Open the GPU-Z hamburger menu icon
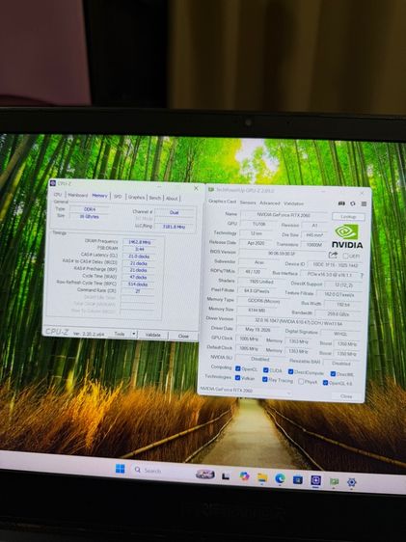The width and height of the screenshot is (406, 542). pyautogui.click(x=364, y=203)
